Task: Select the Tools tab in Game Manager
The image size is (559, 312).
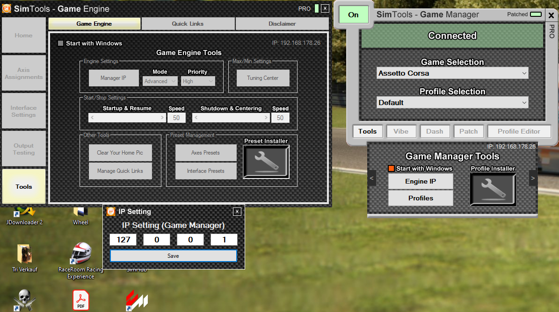Action: (x=368, y=131)
